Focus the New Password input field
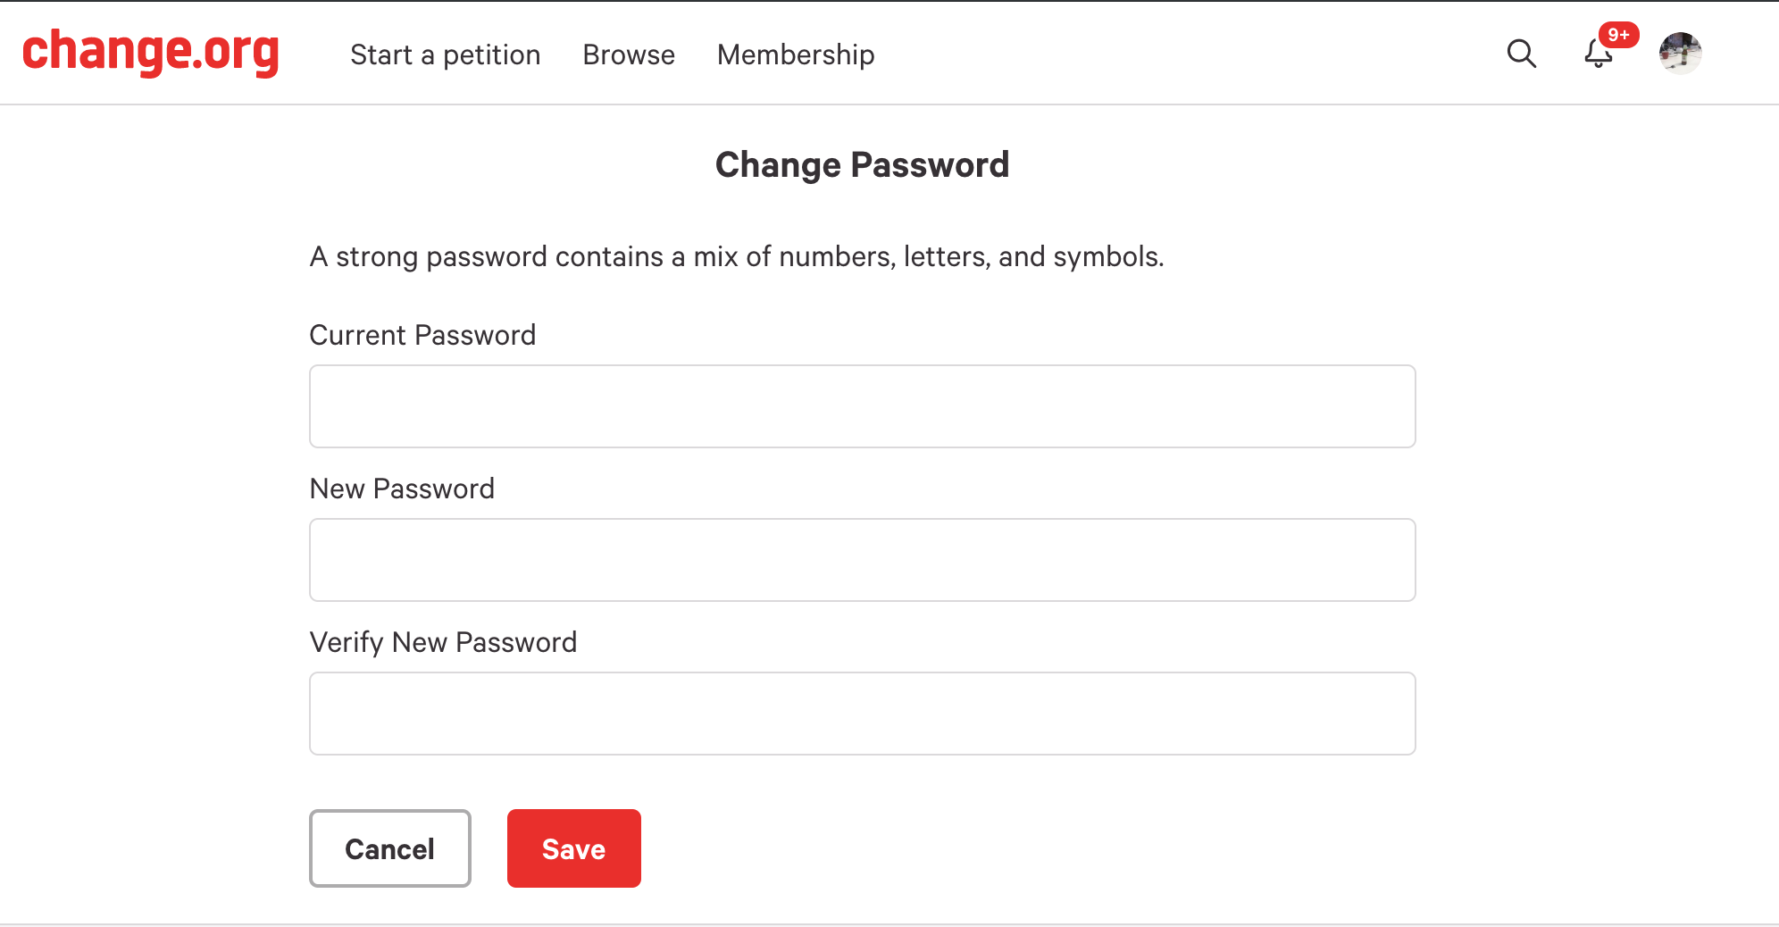This screenshot has width=1779, height=927. pos(863,560)
